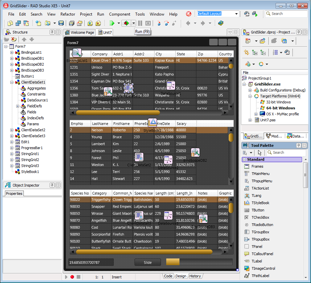The height and width of the screenshot is (283, 311).
Task: Click the Salary column header
Action: [186, 124]
